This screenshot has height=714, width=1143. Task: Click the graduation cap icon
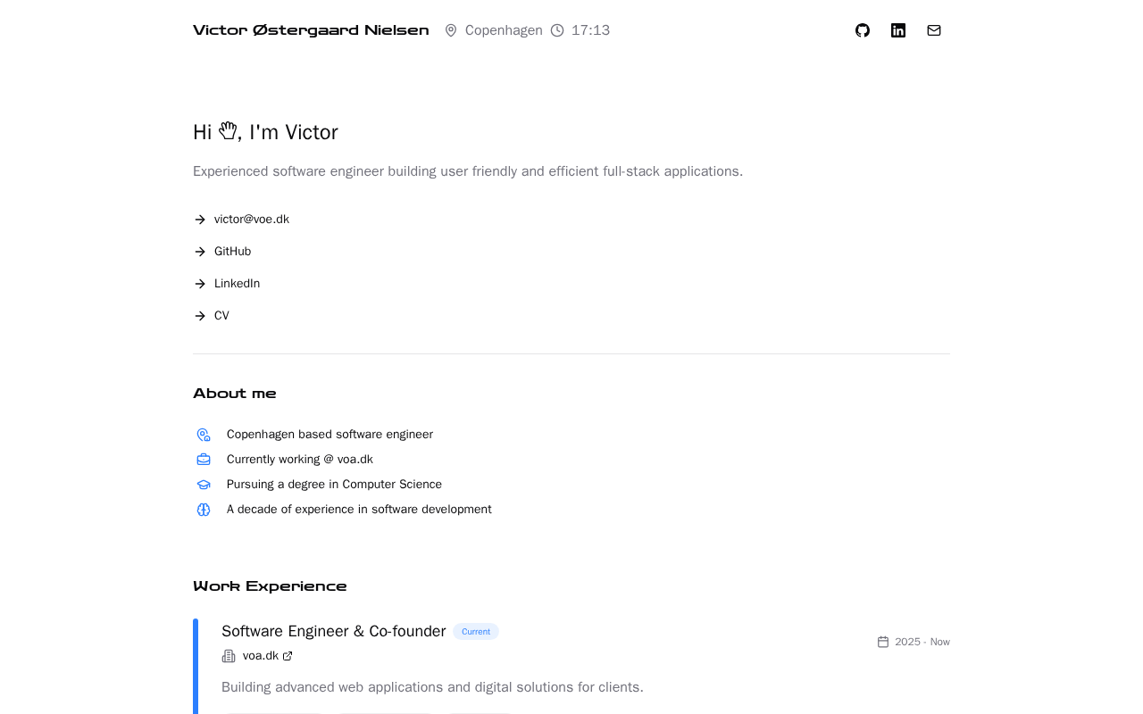tap(204, 485)
